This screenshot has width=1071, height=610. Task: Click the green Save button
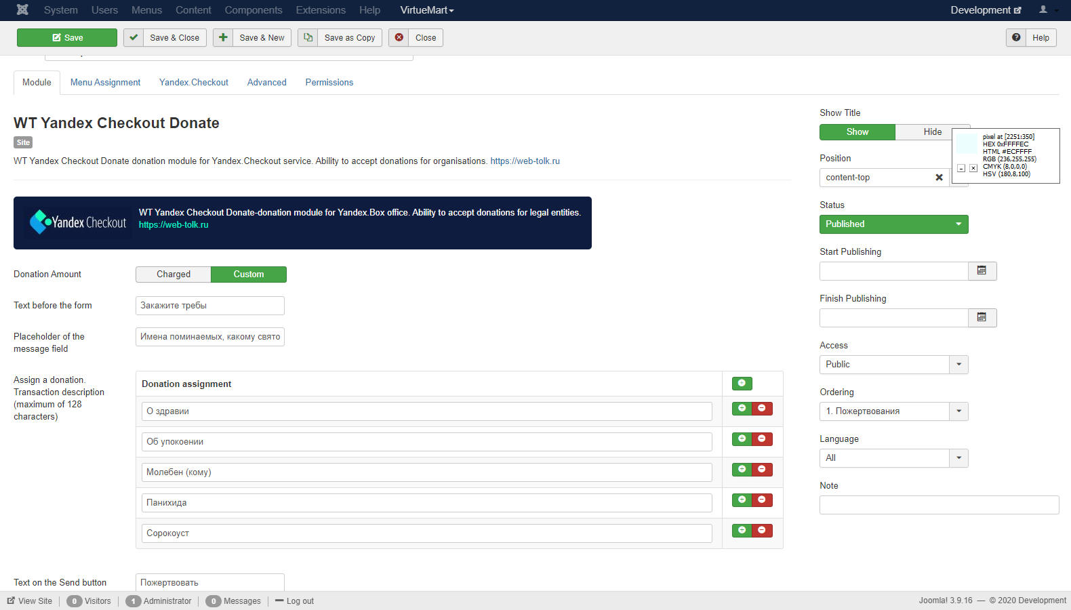[x=67, y=37]
